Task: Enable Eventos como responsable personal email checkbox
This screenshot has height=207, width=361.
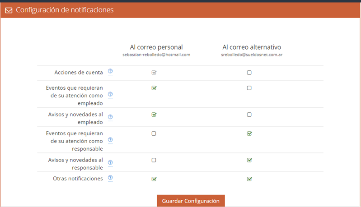Action: 154,133
